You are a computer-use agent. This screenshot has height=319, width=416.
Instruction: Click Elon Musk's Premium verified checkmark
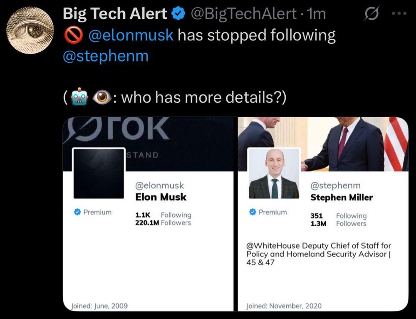(x=77, y=212)
